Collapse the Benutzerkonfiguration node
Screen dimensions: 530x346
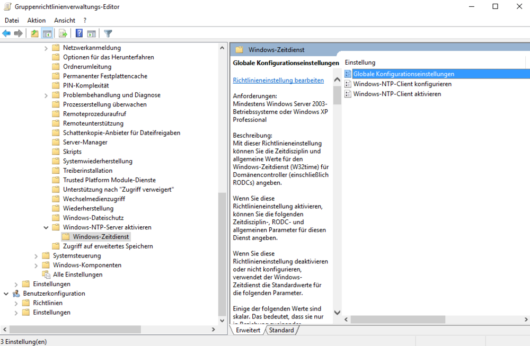6,294
